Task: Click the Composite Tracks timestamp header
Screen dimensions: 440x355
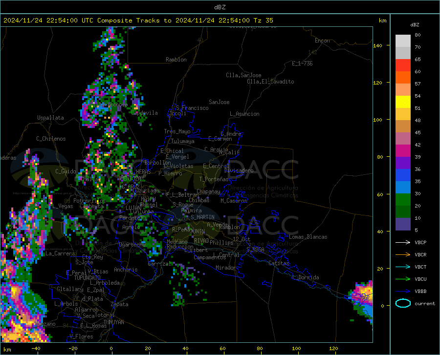Action: (138, 20)
